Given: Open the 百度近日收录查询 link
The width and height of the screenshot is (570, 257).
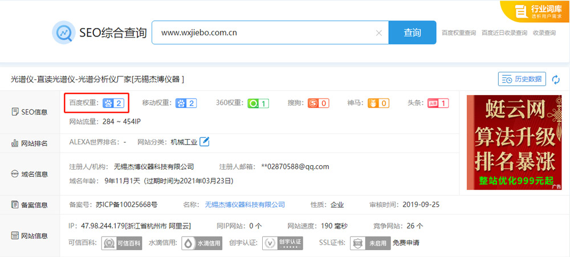Looking at the screenshot, I should pos(504,33).
